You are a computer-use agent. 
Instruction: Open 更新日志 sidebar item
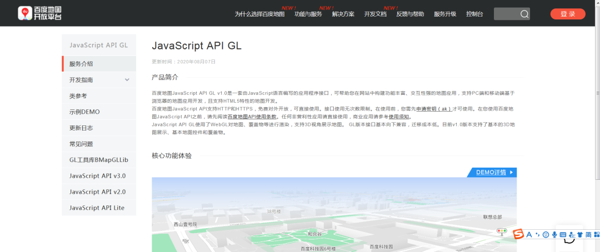[99, 128]
